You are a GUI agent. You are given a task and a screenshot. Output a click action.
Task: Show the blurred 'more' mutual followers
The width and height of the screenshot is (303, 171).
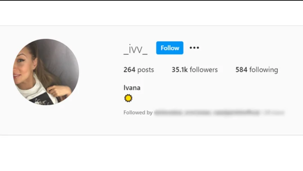point(274,112)
